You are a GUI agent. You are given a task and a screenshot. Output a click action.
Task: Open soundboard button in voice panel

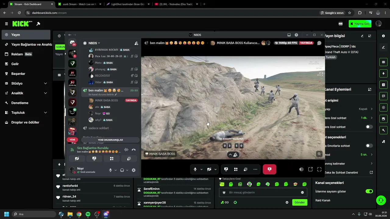pyautogui.click(x=129, y=158)
